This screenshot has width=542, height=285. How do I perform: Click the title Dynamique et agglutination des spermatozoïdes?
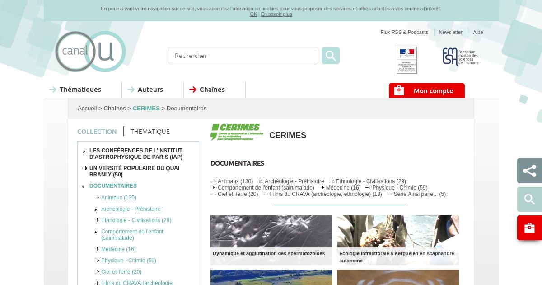point(269,253)
